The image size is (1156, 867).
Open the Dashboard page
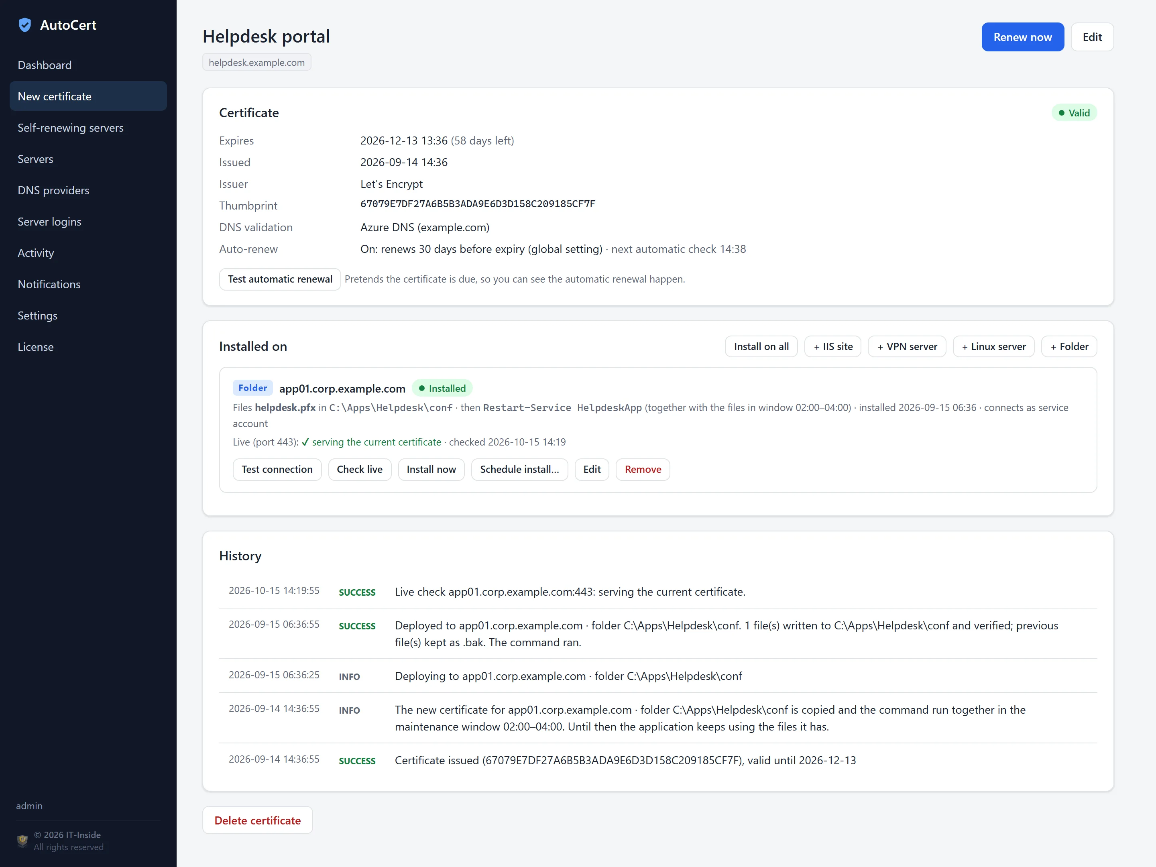click(88, 65)
